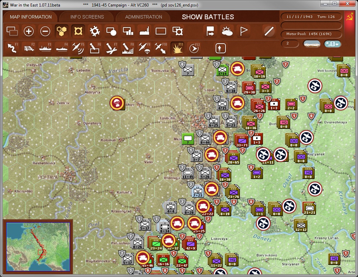
Task: Click the minimap overview thumbnail
Action: click(38, 247)
